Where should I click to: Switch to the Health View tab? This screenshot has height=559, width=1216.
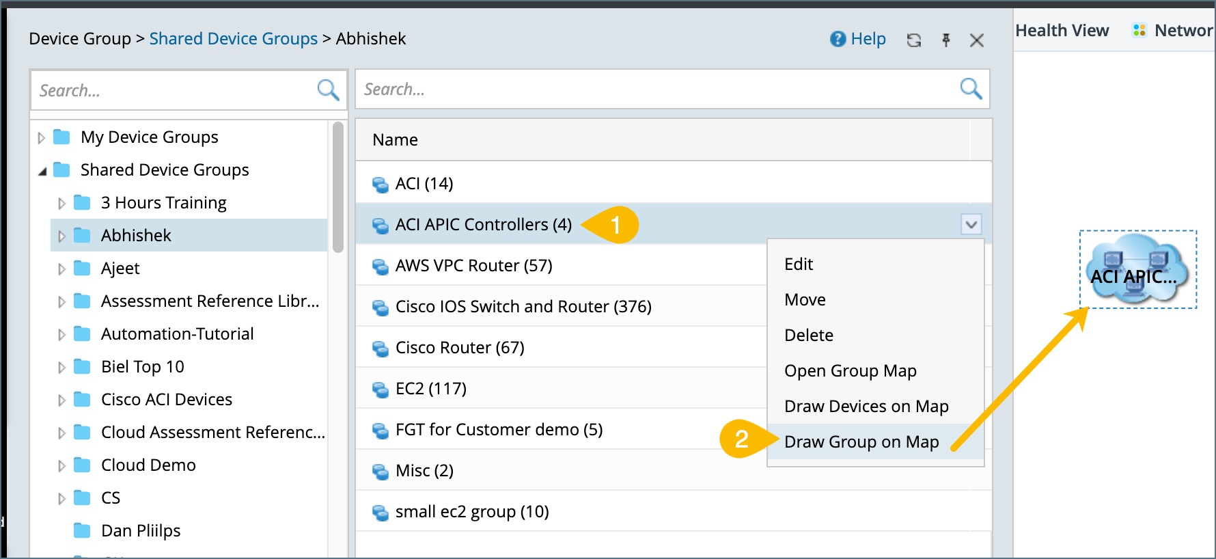1062,31
